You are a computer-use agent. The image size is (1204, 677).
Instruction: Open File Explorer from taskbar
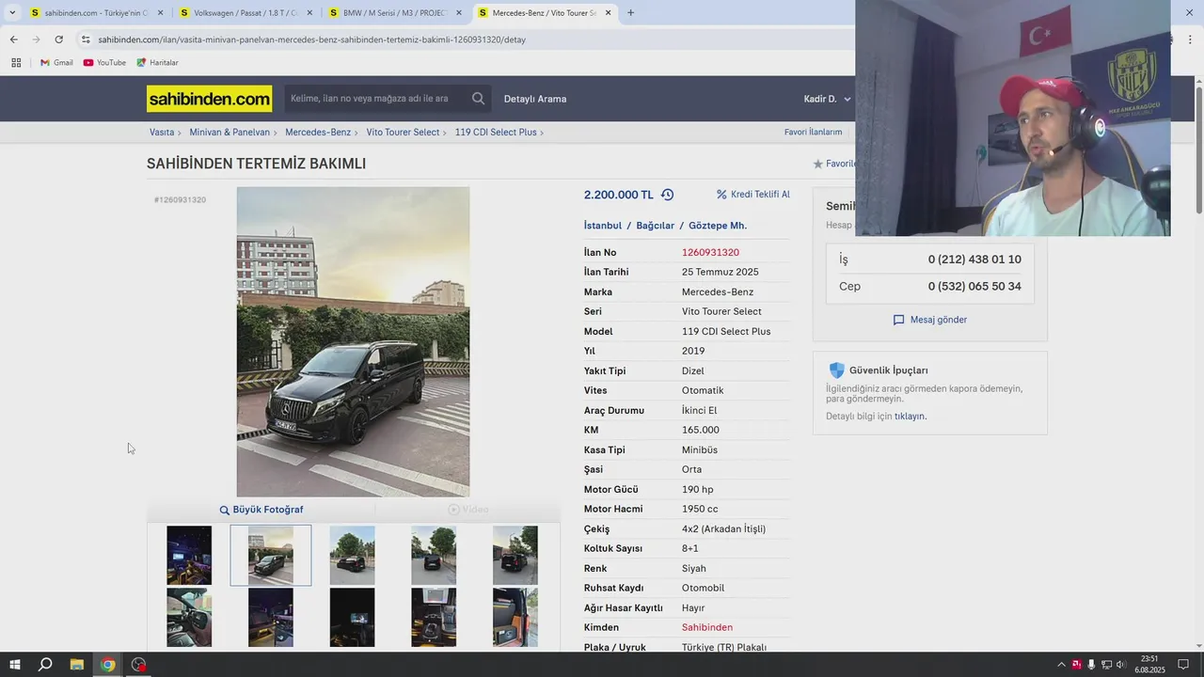[77, 665]
